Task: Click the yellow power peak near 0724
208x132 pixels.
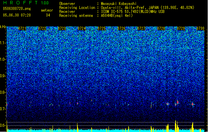Action: (77, 127)
